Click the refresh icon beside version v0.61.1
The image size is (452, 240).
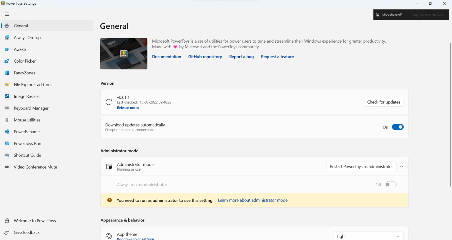tap(109, 102)
